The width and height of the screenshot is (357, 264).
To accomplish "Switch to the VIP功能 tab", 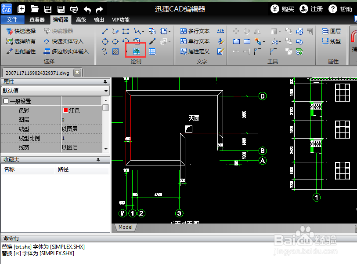I will [120, 20].
